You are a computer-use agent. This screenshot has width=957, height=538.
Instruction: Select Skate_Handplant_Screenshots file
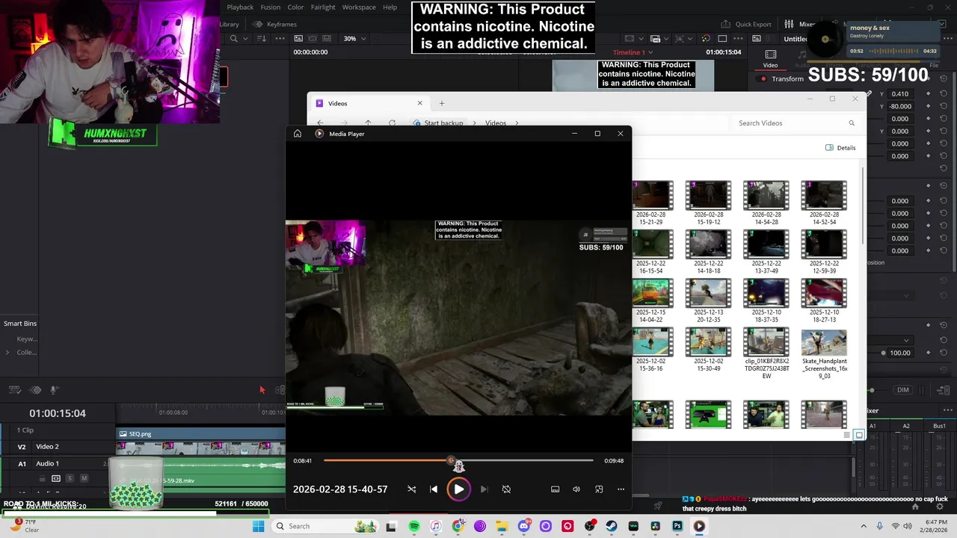click(824, 354)
